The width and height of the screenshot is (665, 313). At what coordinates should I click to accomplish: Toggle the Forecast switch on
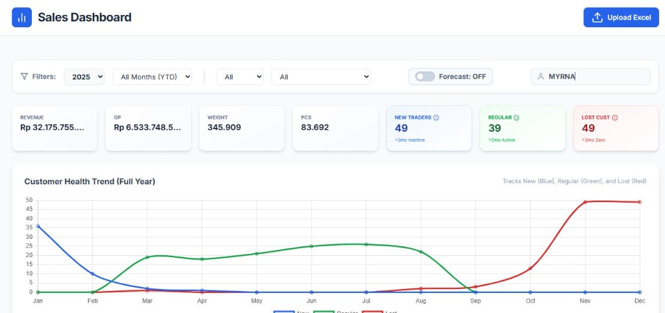pyautogui.click(x=425, y=77)
